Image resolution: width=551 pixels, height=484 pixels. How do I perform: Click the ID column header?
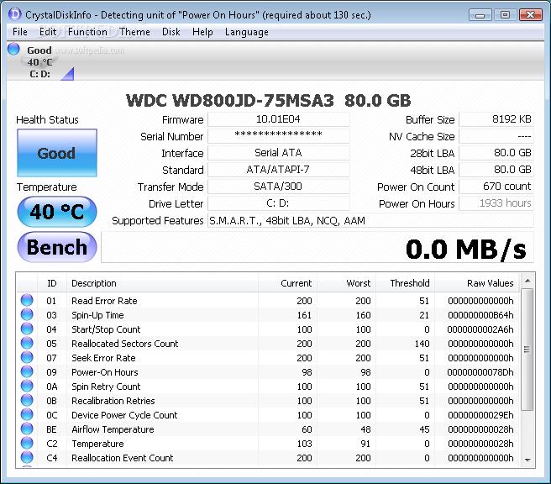click(52, 283)
